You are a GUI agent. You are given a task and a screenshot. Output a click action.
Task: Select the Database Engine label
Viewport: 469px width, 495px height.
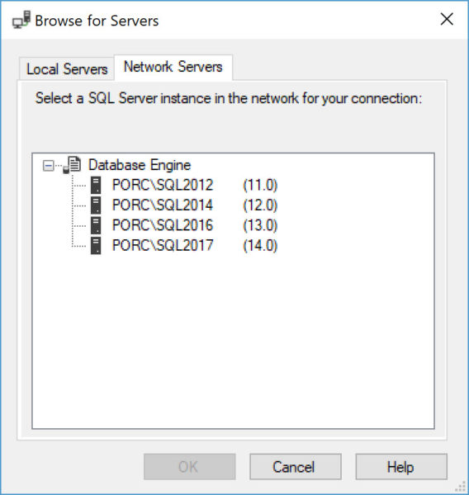140,165
